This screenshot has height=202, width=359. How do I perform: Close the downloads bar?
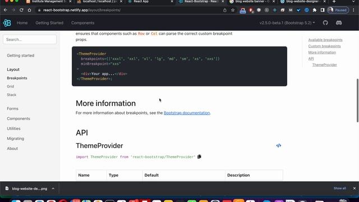pos(355,189)
